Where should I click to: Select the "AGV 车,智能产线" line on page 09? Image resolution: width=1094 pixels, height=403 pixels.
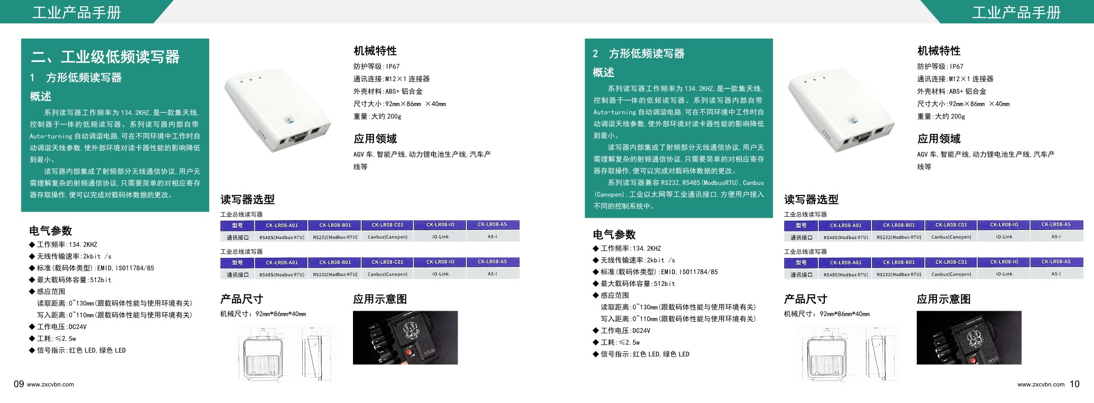(422, 154)
